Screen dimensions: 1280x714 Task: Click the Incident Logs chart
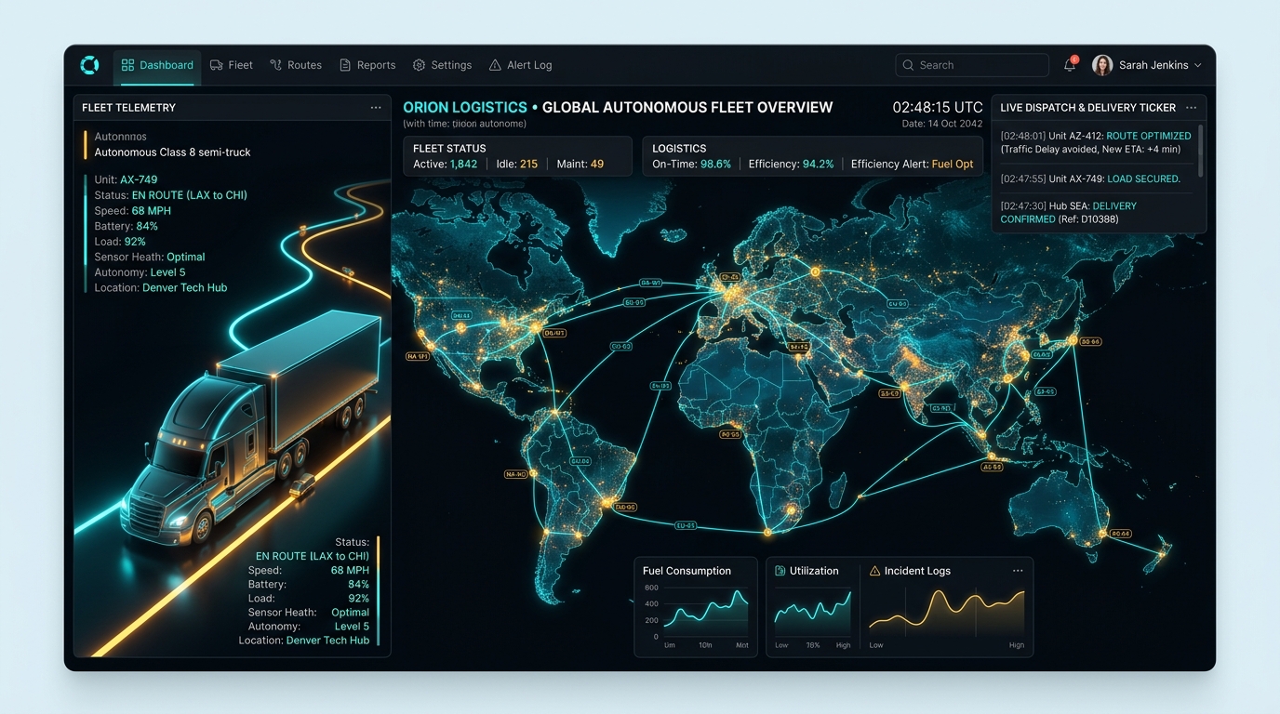click(x=947, y=612)
